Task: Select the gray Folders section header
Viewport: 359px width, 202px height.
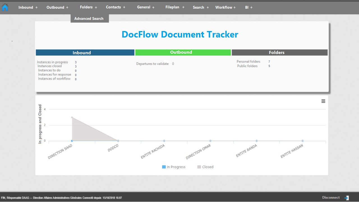Action: tap(280, 53)
